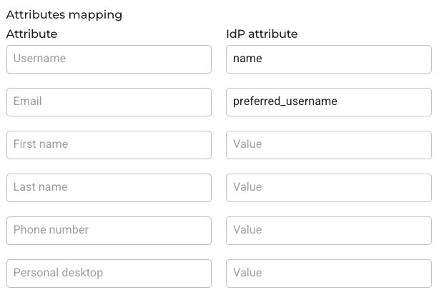Screen dimensions: 444x300
Task: Select the First name attribute field
Action: point(109,145)
